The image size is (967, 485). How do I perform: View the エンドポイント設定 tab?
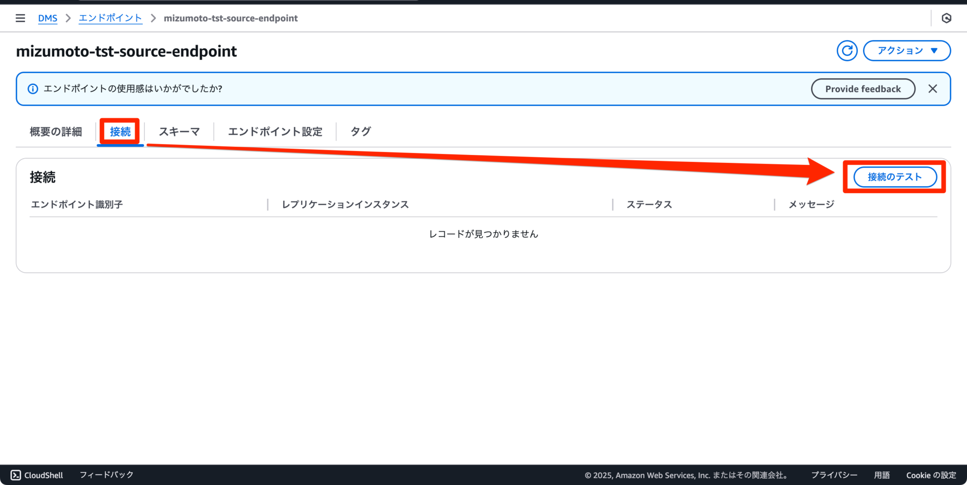275,132
